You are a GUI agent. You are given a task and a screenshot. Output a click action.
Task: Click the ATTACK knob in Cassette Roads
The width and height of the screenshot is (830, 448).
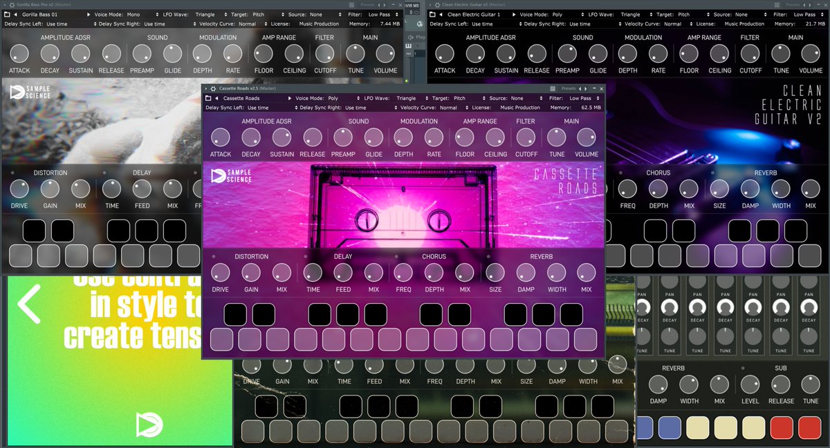[x=221, y=137]
